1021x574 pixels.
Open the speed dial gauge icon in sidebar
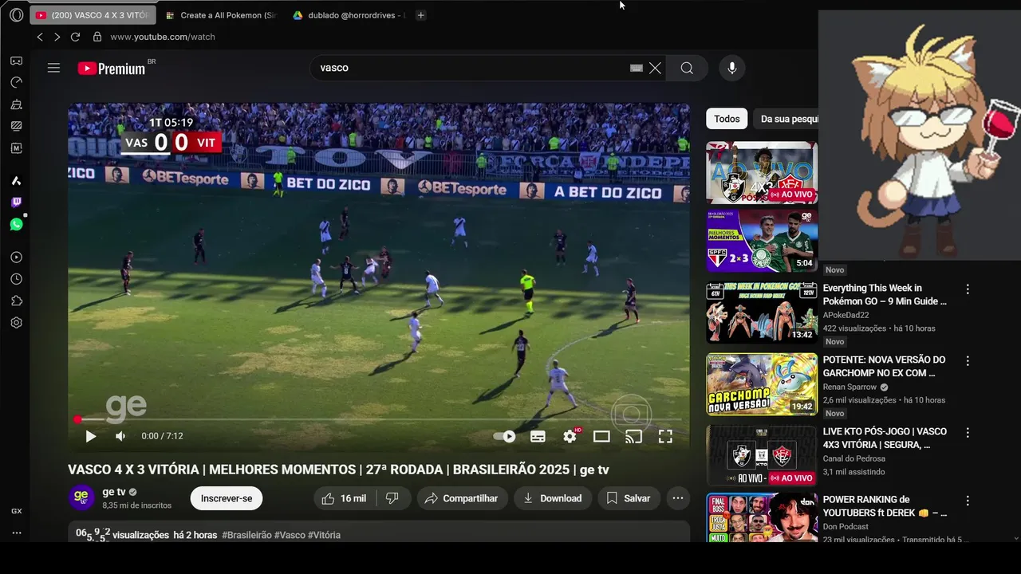(16, 82)
